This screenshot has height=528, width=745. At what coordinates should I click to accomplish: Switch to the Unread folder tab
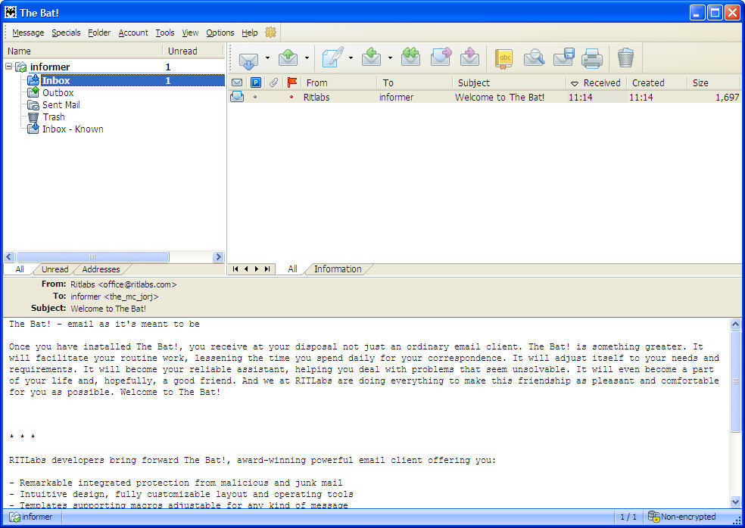pyautogui.click(x=55, y=269)
